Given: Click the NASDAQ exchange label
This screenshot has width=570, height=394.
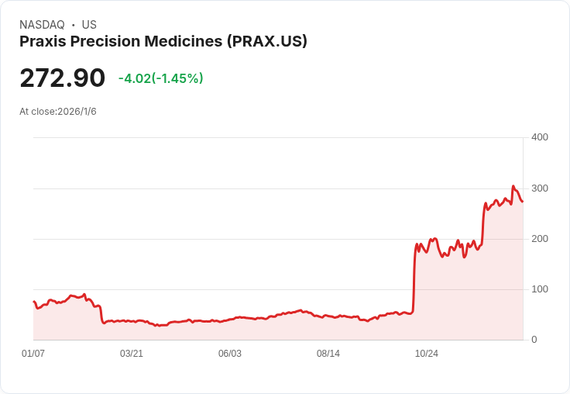Looking at the screenshot, I should 42,25.
